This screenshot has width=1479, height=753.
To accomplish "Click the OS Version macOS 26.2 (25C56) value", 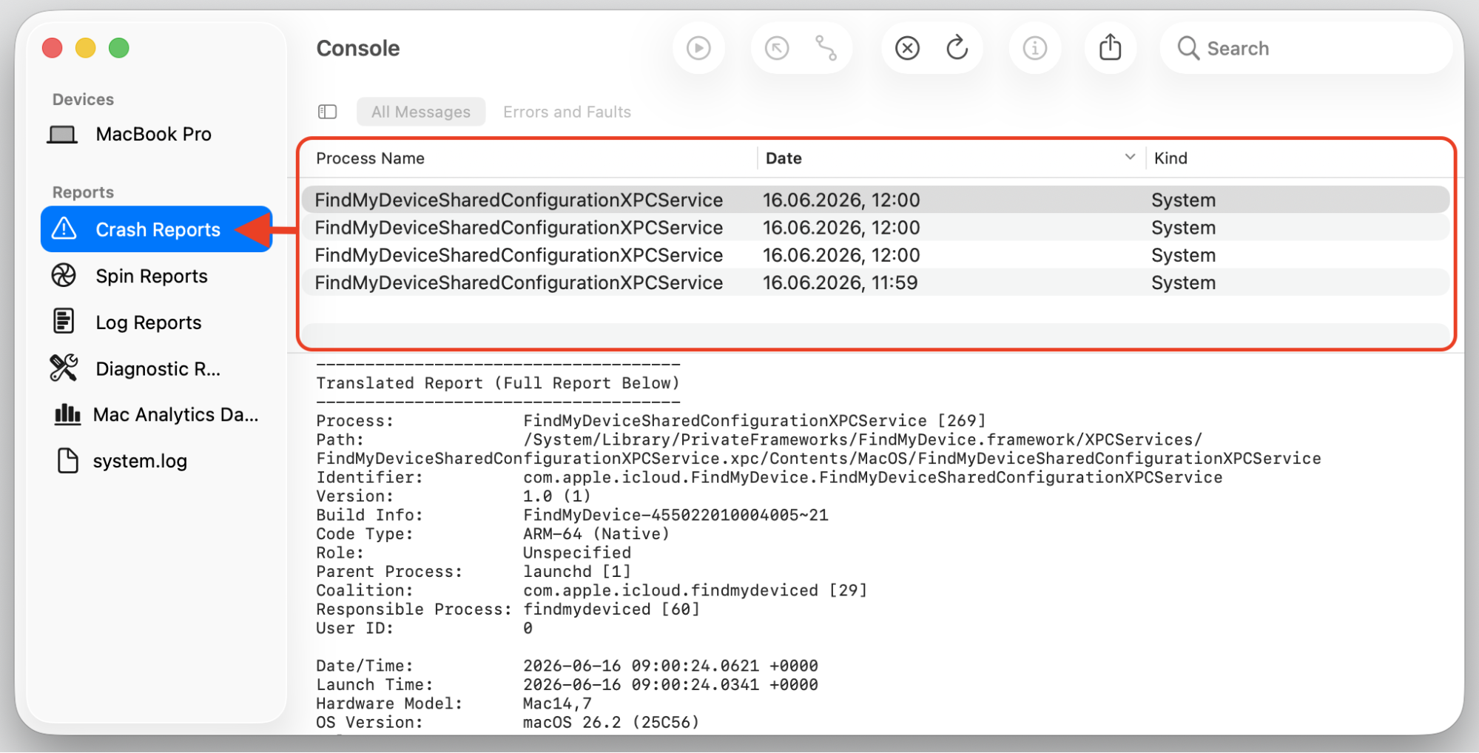I will pyautogui.click(x=611, y=723).
